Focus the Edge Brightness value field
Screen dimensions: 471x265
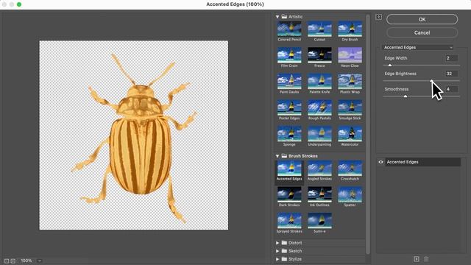tap(451, 74)
